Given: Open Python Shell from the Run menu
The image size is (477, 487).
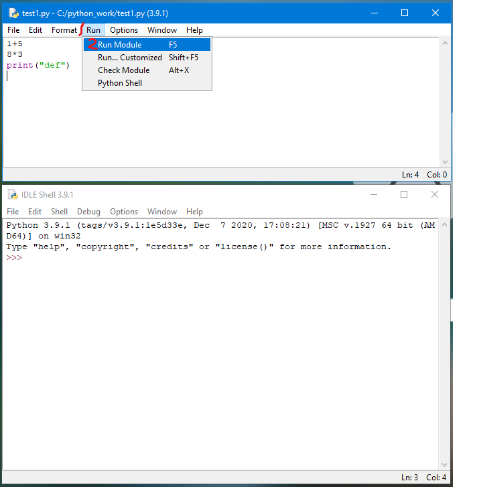Looking at the screenshot, I should pyautogui.click(x=120, y=83).
